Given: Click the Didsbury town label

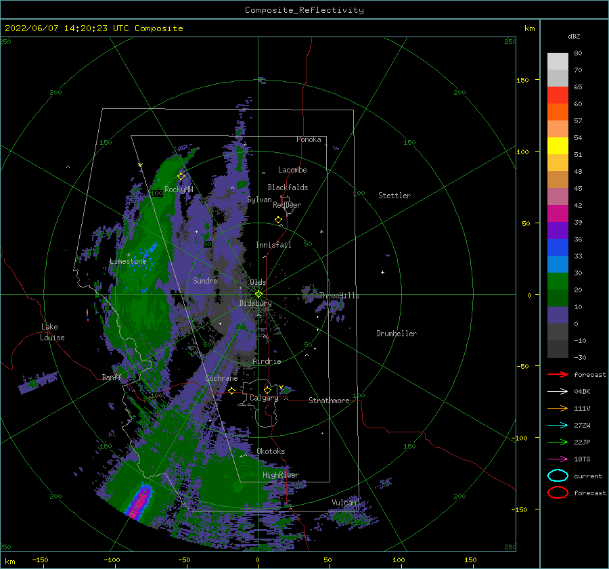Looking at the screenshot, I should coord(256,303).
